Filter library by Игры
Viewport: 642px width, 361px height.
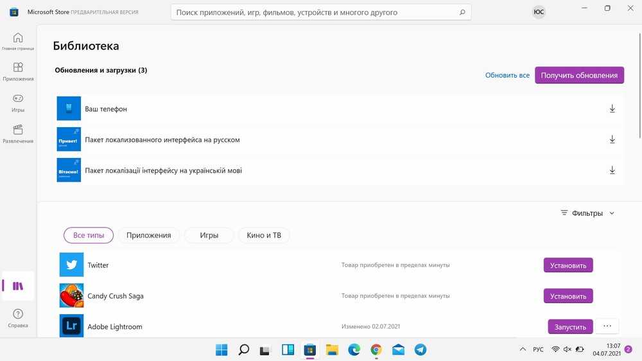(209, 235)
